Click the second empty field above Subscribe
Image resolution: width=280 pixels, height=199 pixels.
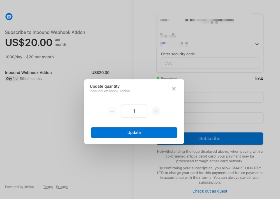point(224,118)
